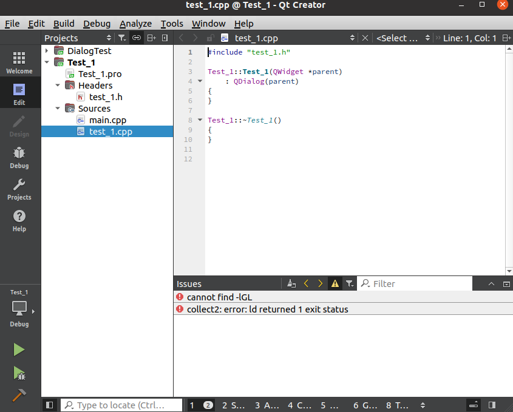Toggle Synchronize with Editor in Projects panel

pyautogui.click(x=136, y=38)
